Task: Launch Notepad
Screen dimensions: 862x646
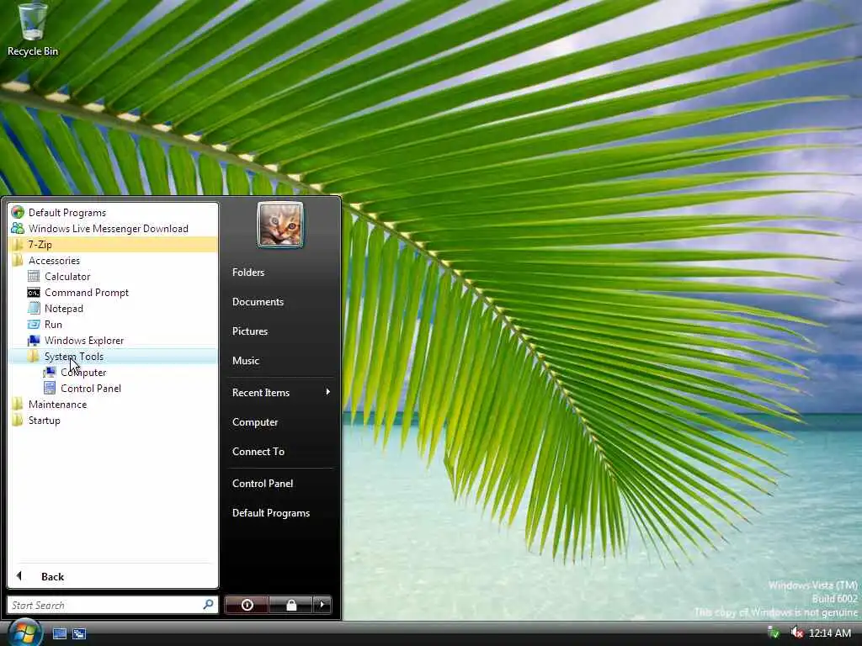Action: 113,308
